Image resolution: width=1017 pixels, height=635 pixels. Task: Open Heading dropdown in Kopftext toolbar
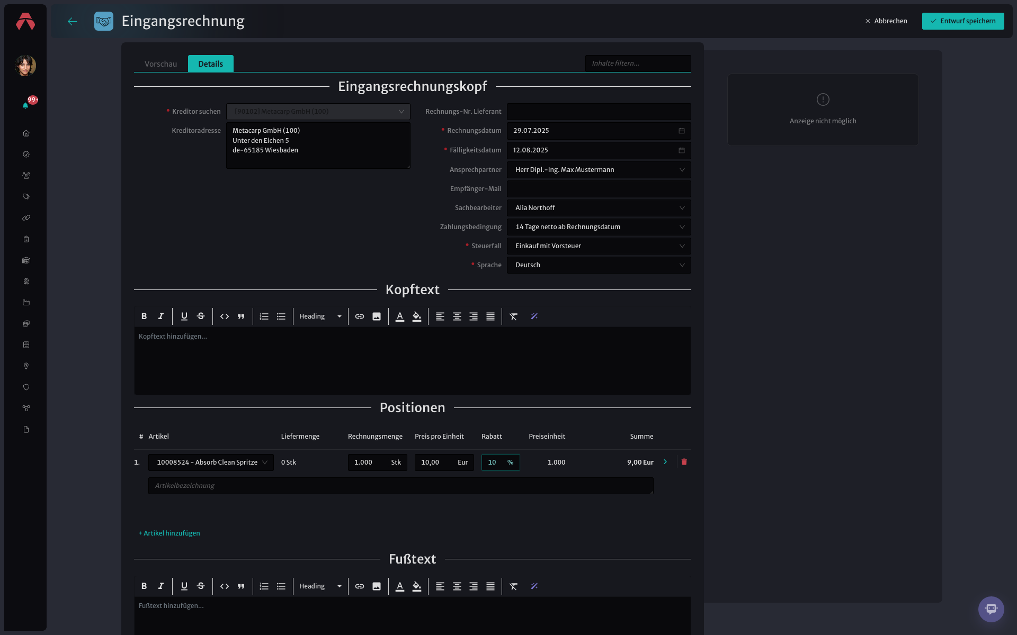[320, 316]
